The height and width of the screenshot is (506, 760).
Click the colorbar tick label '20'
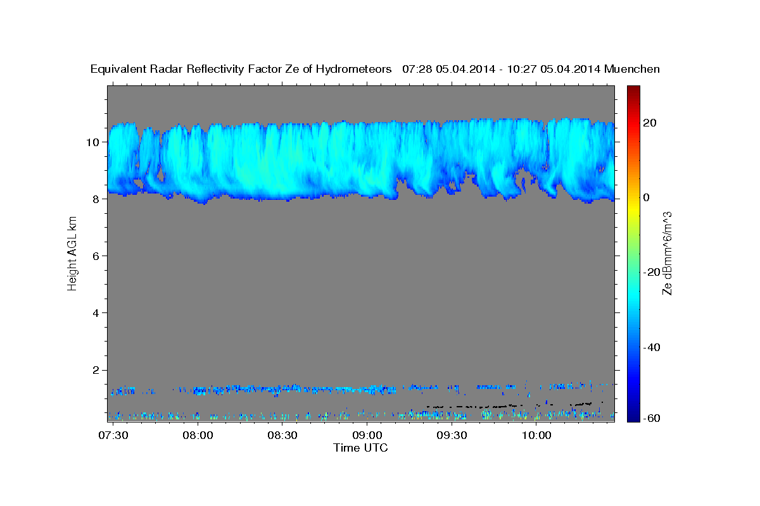[x=649, y=123]
